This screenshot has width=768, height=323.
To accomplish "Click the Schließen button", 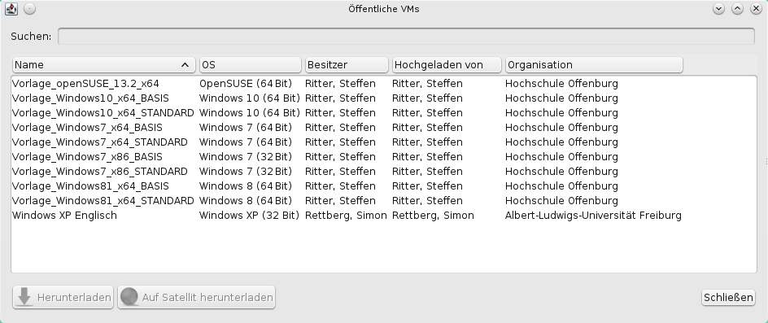I will pos(728,297).
